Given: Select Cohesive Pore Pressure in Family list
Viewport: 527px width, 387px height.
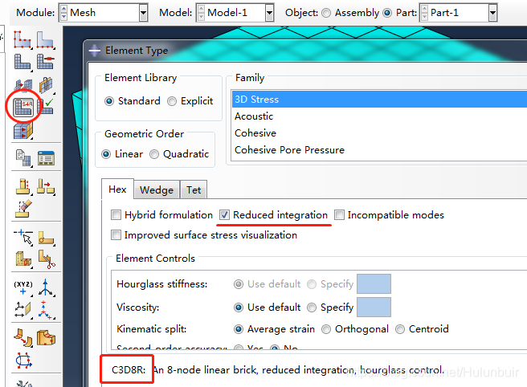Looking at the screenshot, I should 289,150.
